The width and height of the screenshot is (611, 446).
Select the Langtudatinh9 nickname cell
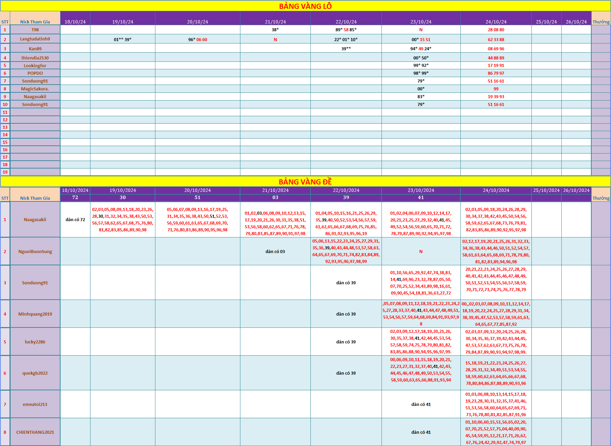pos(35,39)
